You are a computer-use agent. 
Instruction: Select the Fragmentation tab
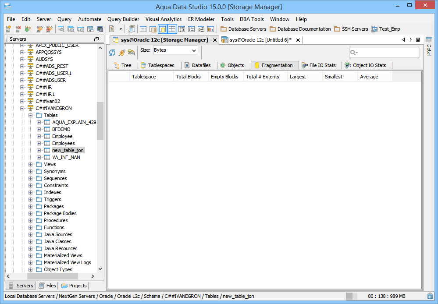pyautogui.click(x=275, y=65)
